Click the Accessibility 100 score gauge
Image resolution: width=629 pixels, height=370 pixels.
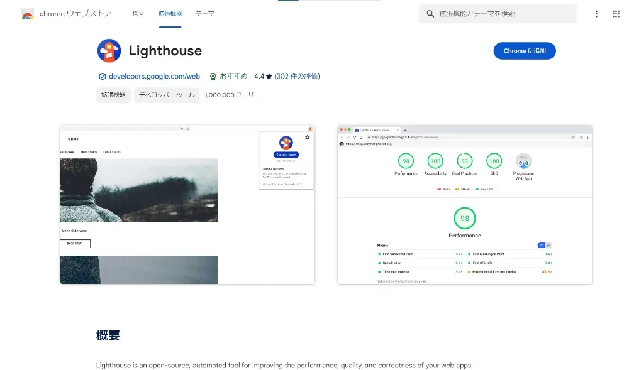point(435,161)
